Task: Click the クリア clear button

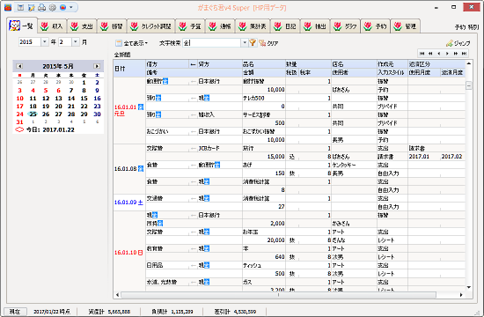Action: (x=268, y=43)
